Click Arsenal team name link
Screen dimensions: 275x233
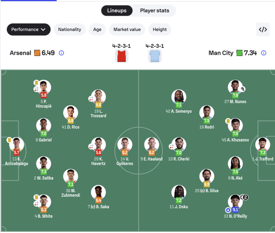tap(20, 53)
